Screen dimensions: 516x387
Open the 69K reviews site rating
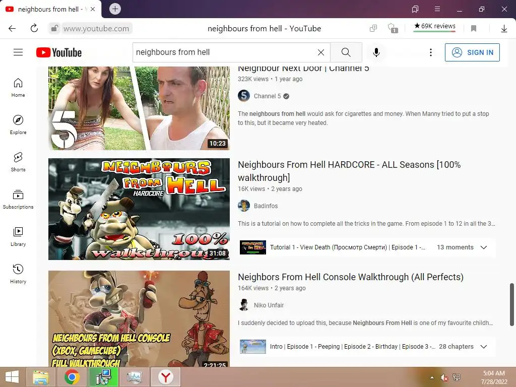click(x=435, y=27)
